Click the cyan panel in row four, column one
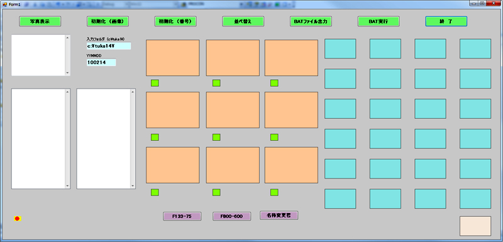 pos(340,139)
